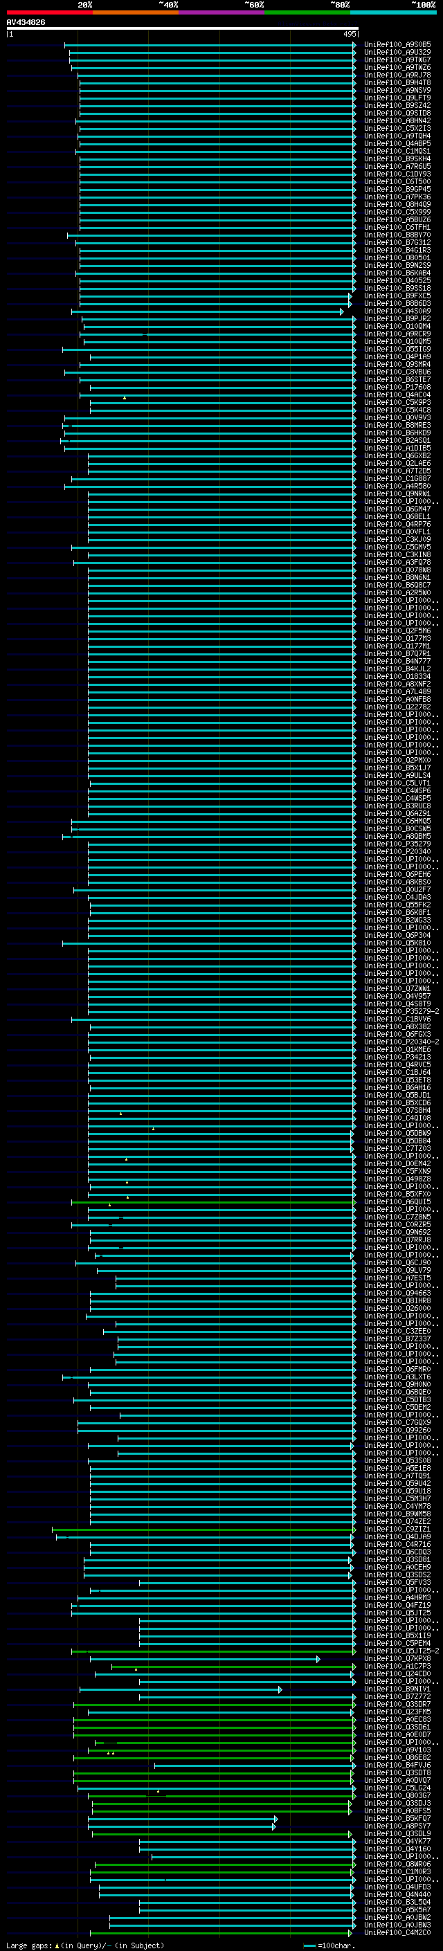Select the UniRef100_A4S0A9 label
Viewport: 443px width, 1951px height.
[397, 311]
